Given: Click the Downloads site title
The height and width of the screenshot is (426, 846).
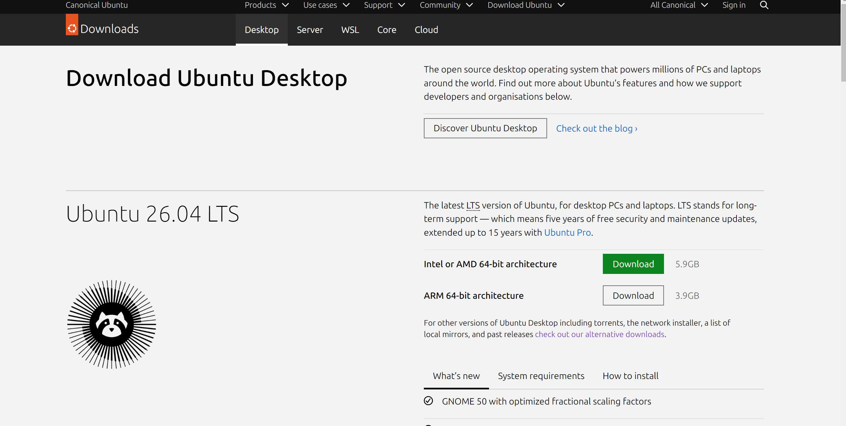Looking at the screenshot, I should (x=109, y=29).
